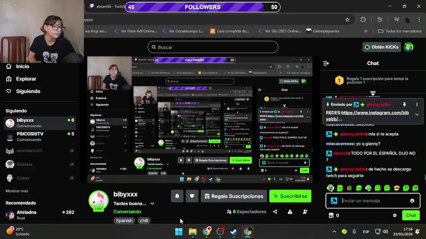
Task: Click username xbeenlii in the chat
Action: pyautogui.click(x=341, y=153)
